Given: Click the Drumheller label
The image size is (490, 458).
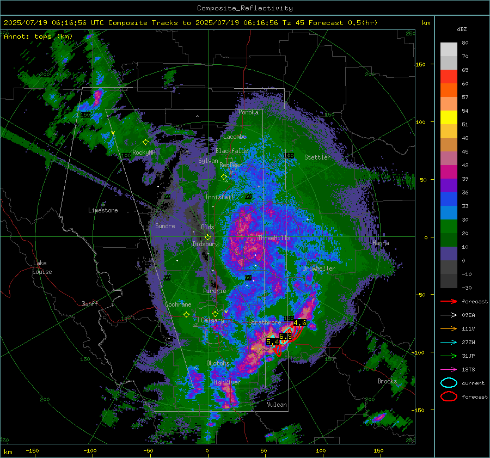Looking at the screenshot, I should (319, 268).
